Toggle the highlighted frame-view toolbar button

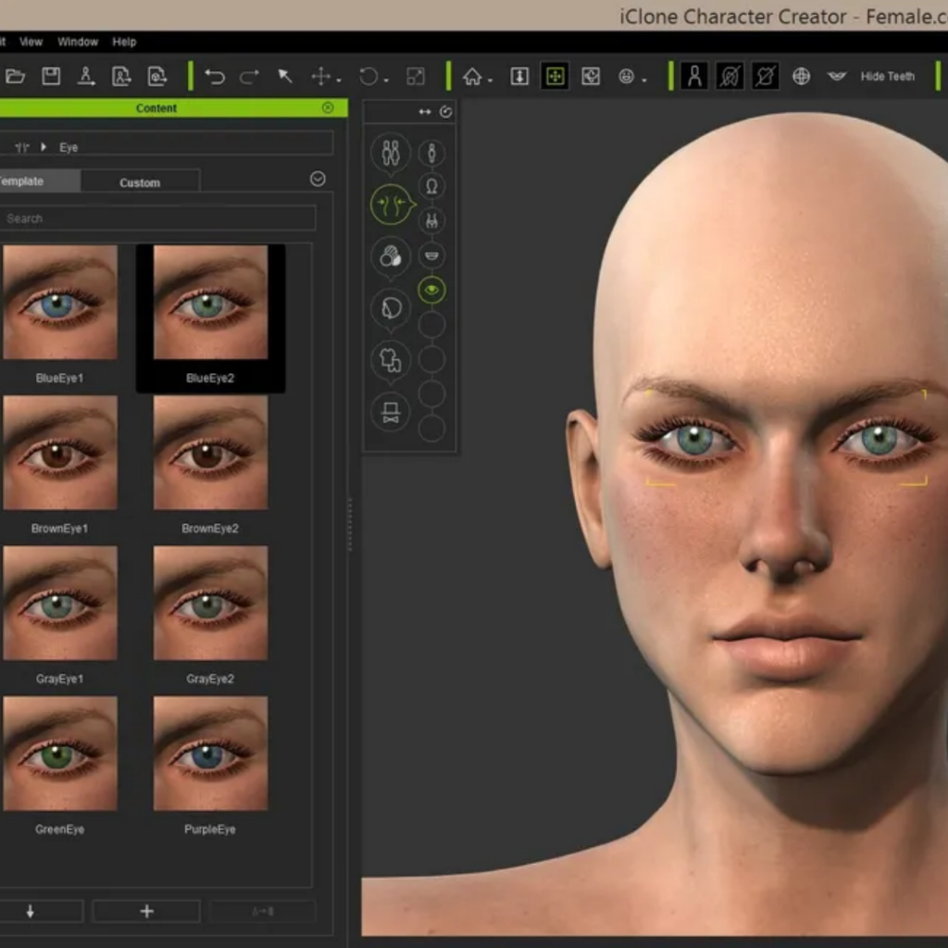coord(555,77)
